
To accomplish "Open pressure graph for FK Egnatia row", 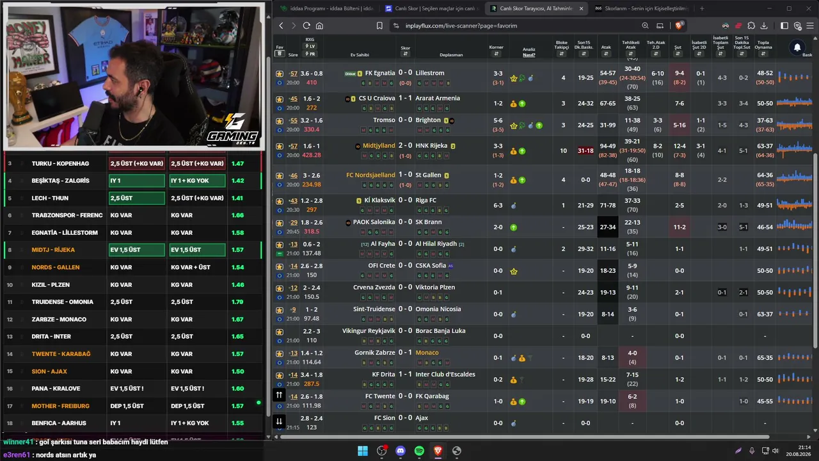I will pyautogui.click(x=794, y=77).
